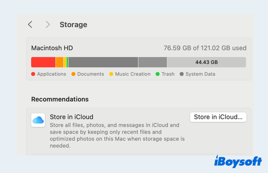Viewport: 268px width, 173px height.
Task: Select the orange Documents storage bar segment
Action: (60, 62)
